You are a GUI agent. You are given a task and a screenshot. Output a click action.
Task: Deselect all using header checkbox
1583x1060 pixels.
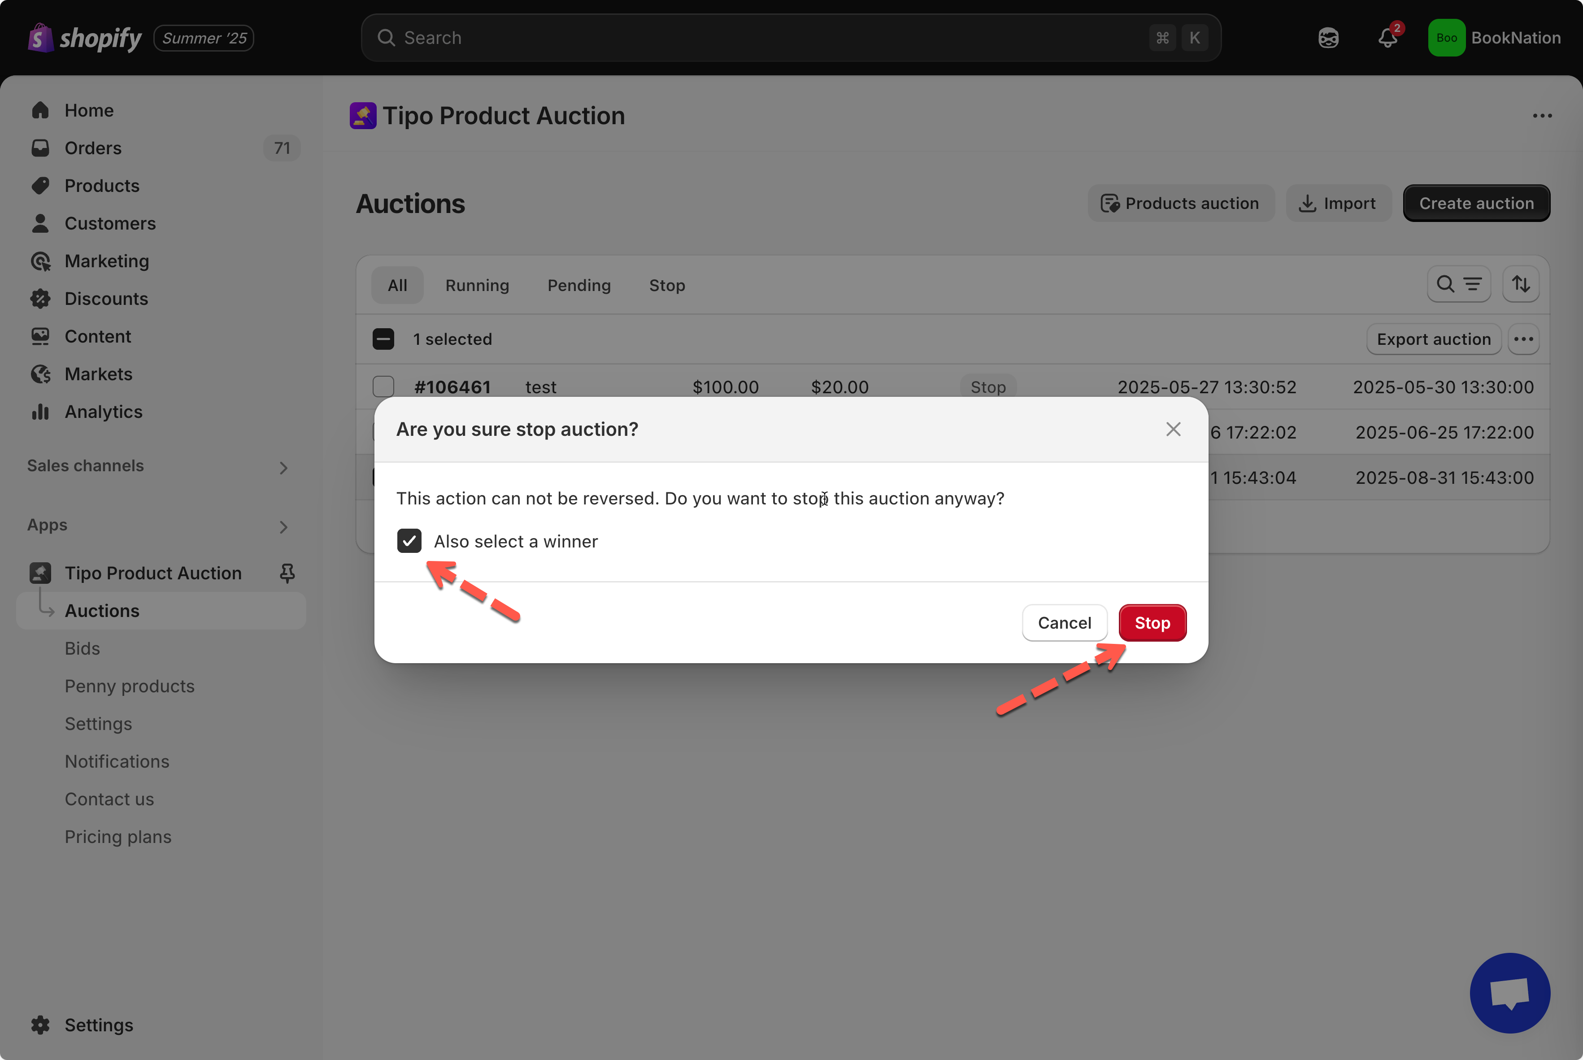pyautogui.click(x=383, y=339)
